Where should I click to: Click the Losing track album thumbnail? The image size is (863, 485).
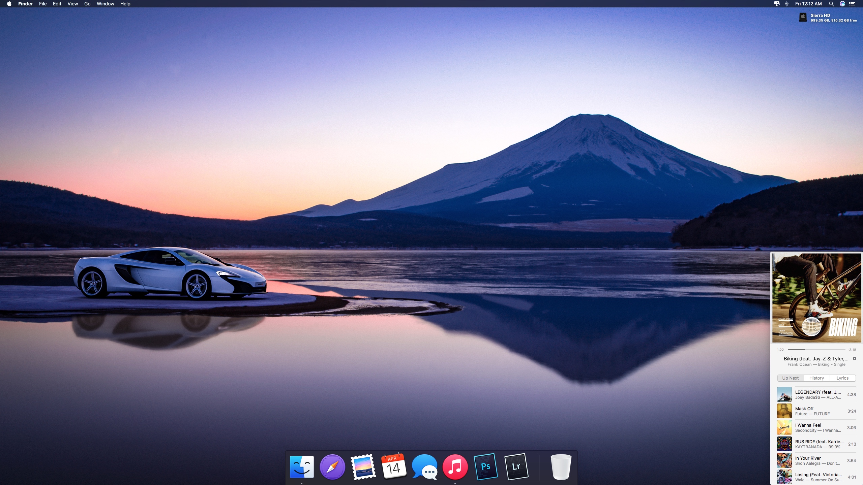coord(784,477)
